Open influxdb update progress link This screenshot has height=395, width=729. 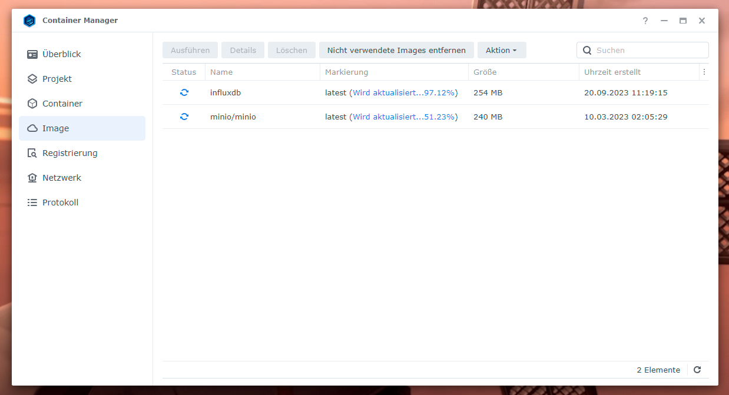[403, 92]
